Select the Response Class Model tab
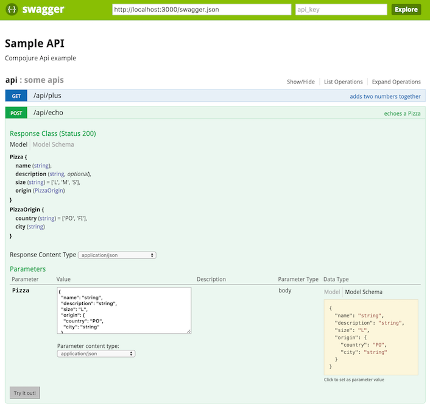The image size is (430, 407). [18, 144]
